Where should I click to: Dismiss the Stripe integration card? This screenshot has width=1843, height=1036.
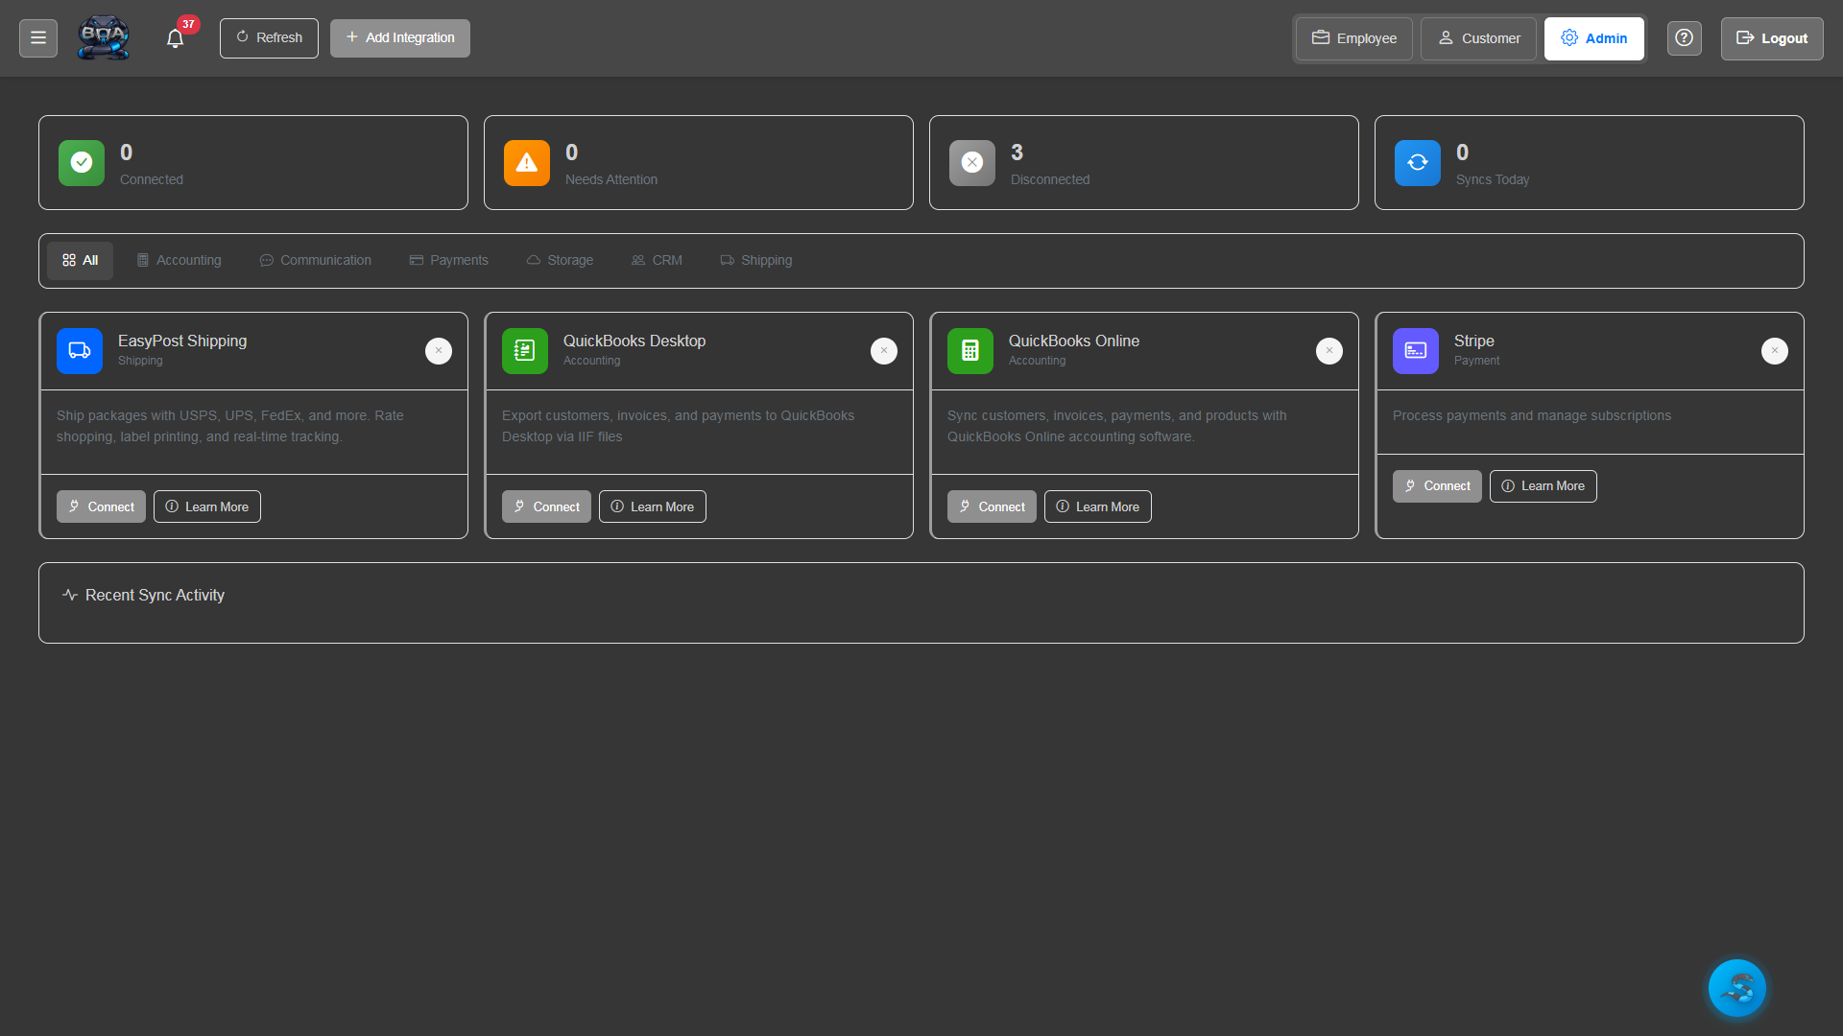[1774, 350]
